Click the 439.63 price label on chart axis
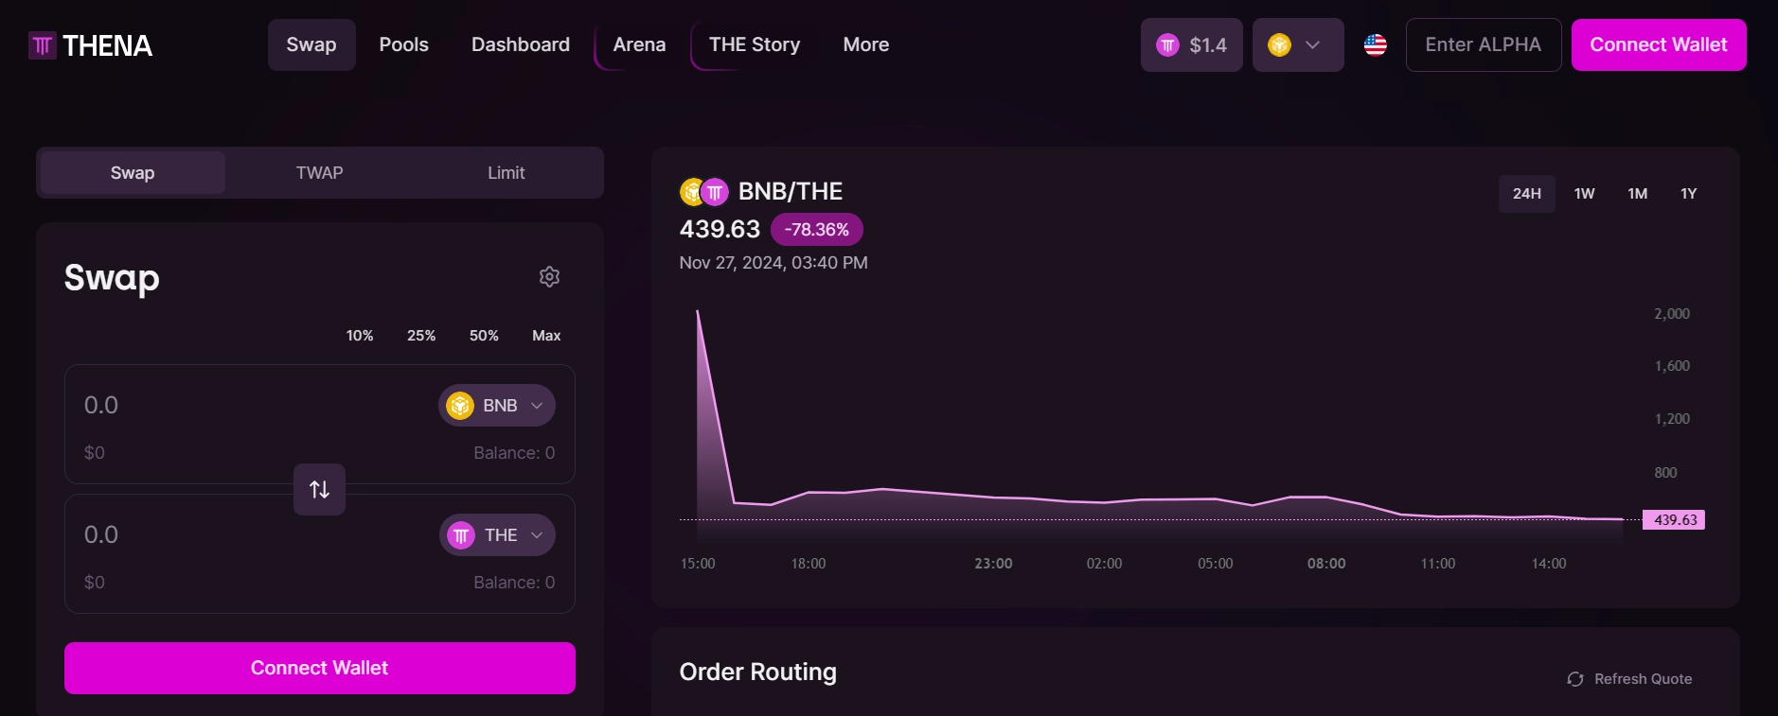Viewport: 1778px width, 716px height. click(x=1675, y=519)
